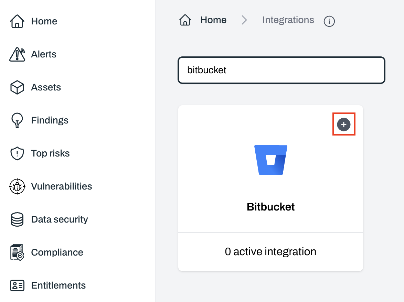This screenshot has width=404, height=302.
Task: Click the Vulnerabilities bug icon
Action: click(x=17, y=186)
